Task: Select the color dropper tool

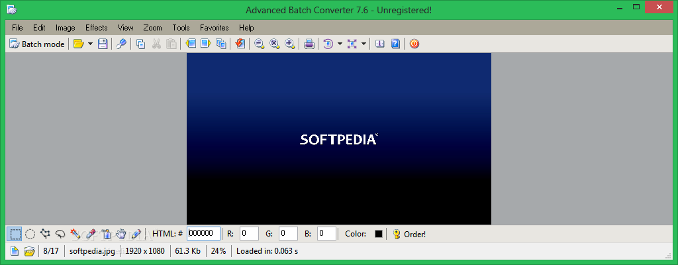Action: (x=90, y=234)
